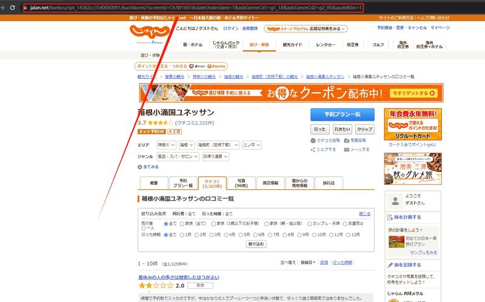
Task: Select カップル・夫婦 radio button
Action: pos(310,224)
